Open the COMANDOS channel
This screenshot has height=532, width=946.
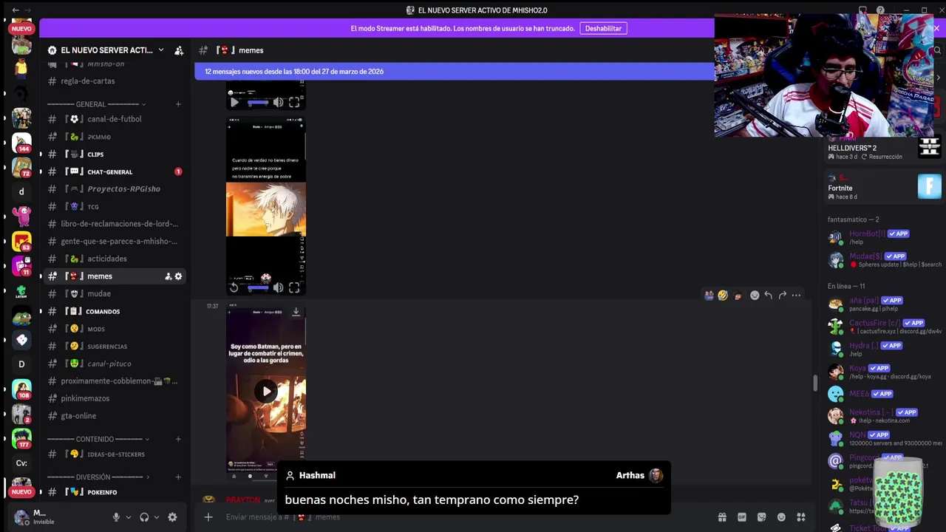point(113,311)
